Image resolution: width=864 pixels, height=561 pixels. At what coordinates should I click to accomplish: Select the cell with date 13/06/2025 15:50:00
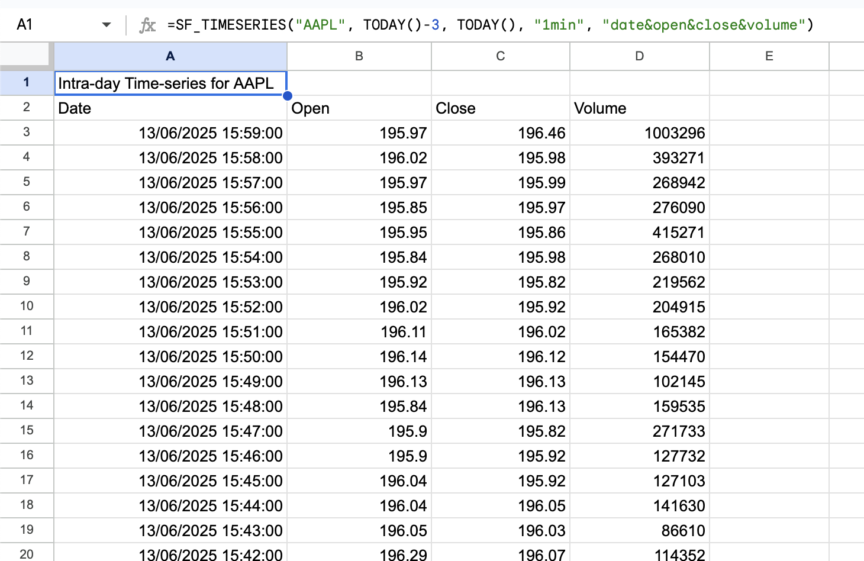[x=170, y=356]
